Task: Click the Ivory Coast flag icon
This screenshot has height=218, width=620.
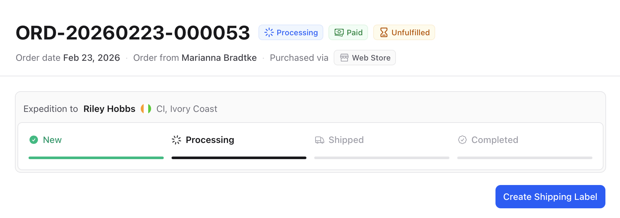Action: coord(146,109)
